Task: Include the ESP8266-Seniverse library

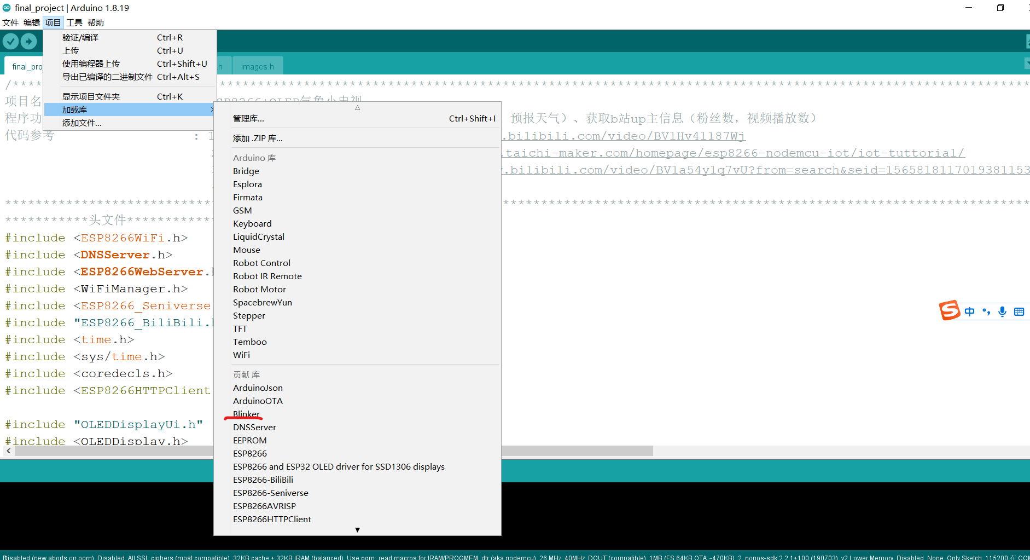Action: pos(357,493)
